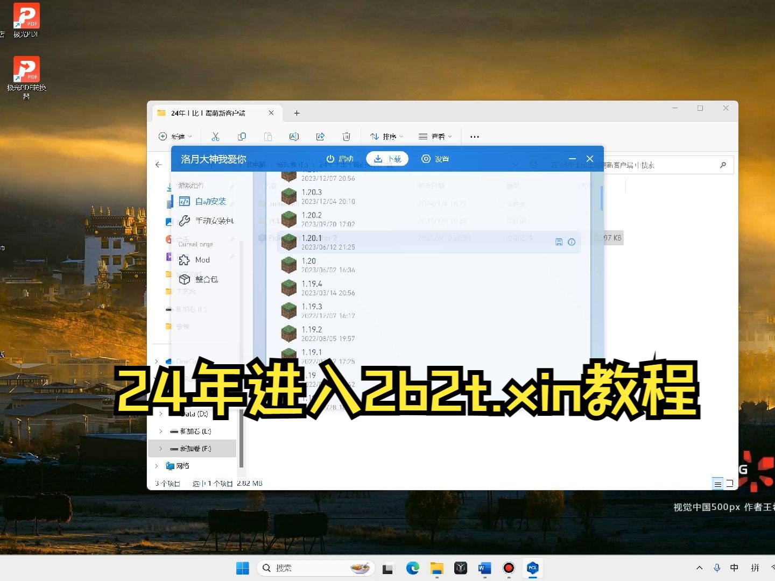Minimize the launcher window
This screenshot has height=581, width=775.
coord(572,159)
